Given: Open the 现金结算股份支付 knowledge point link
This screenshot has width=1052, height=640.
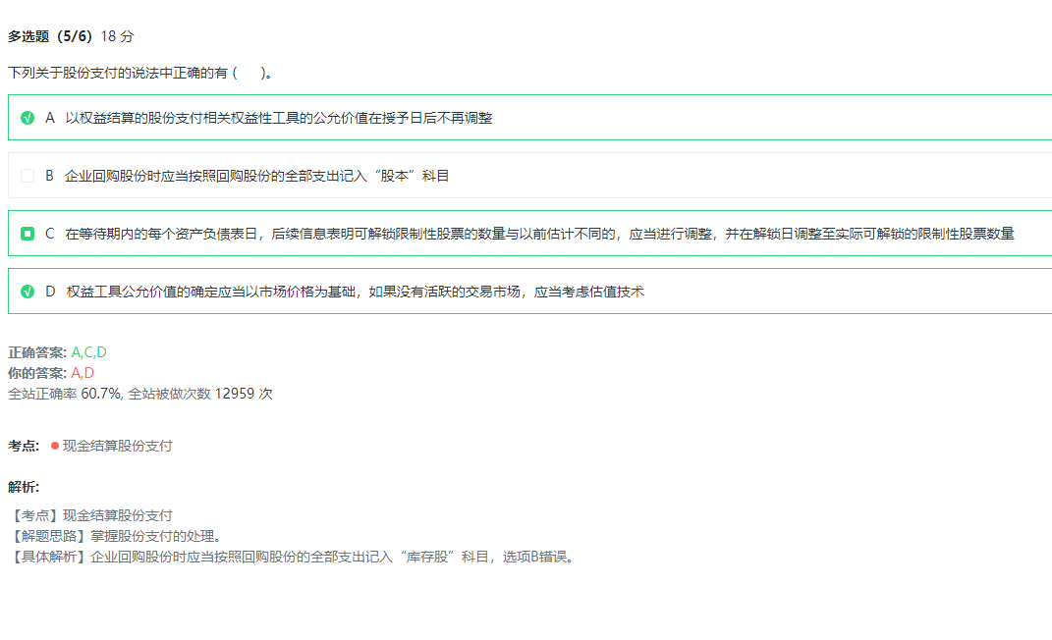Looking at the screenshot, I should coord(117,446).
